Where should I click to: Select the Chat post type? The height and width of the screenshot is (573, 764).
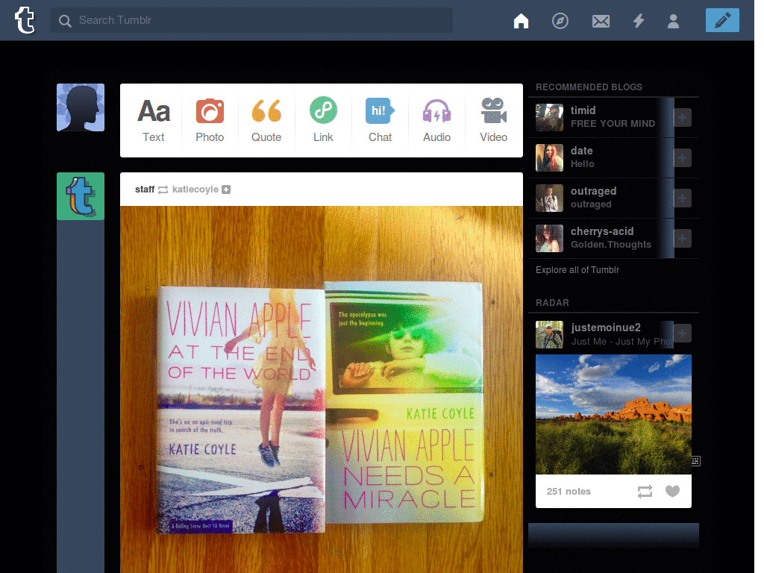(380, 120)
